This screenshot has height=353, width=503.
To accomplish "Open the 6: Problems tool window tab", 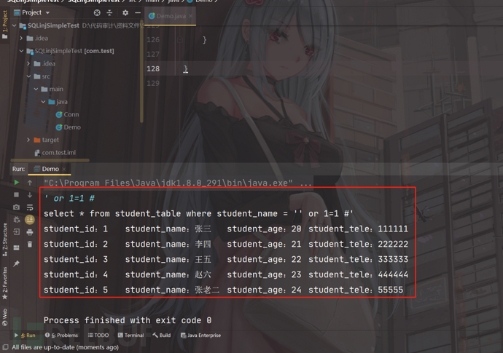I will 61,335.
